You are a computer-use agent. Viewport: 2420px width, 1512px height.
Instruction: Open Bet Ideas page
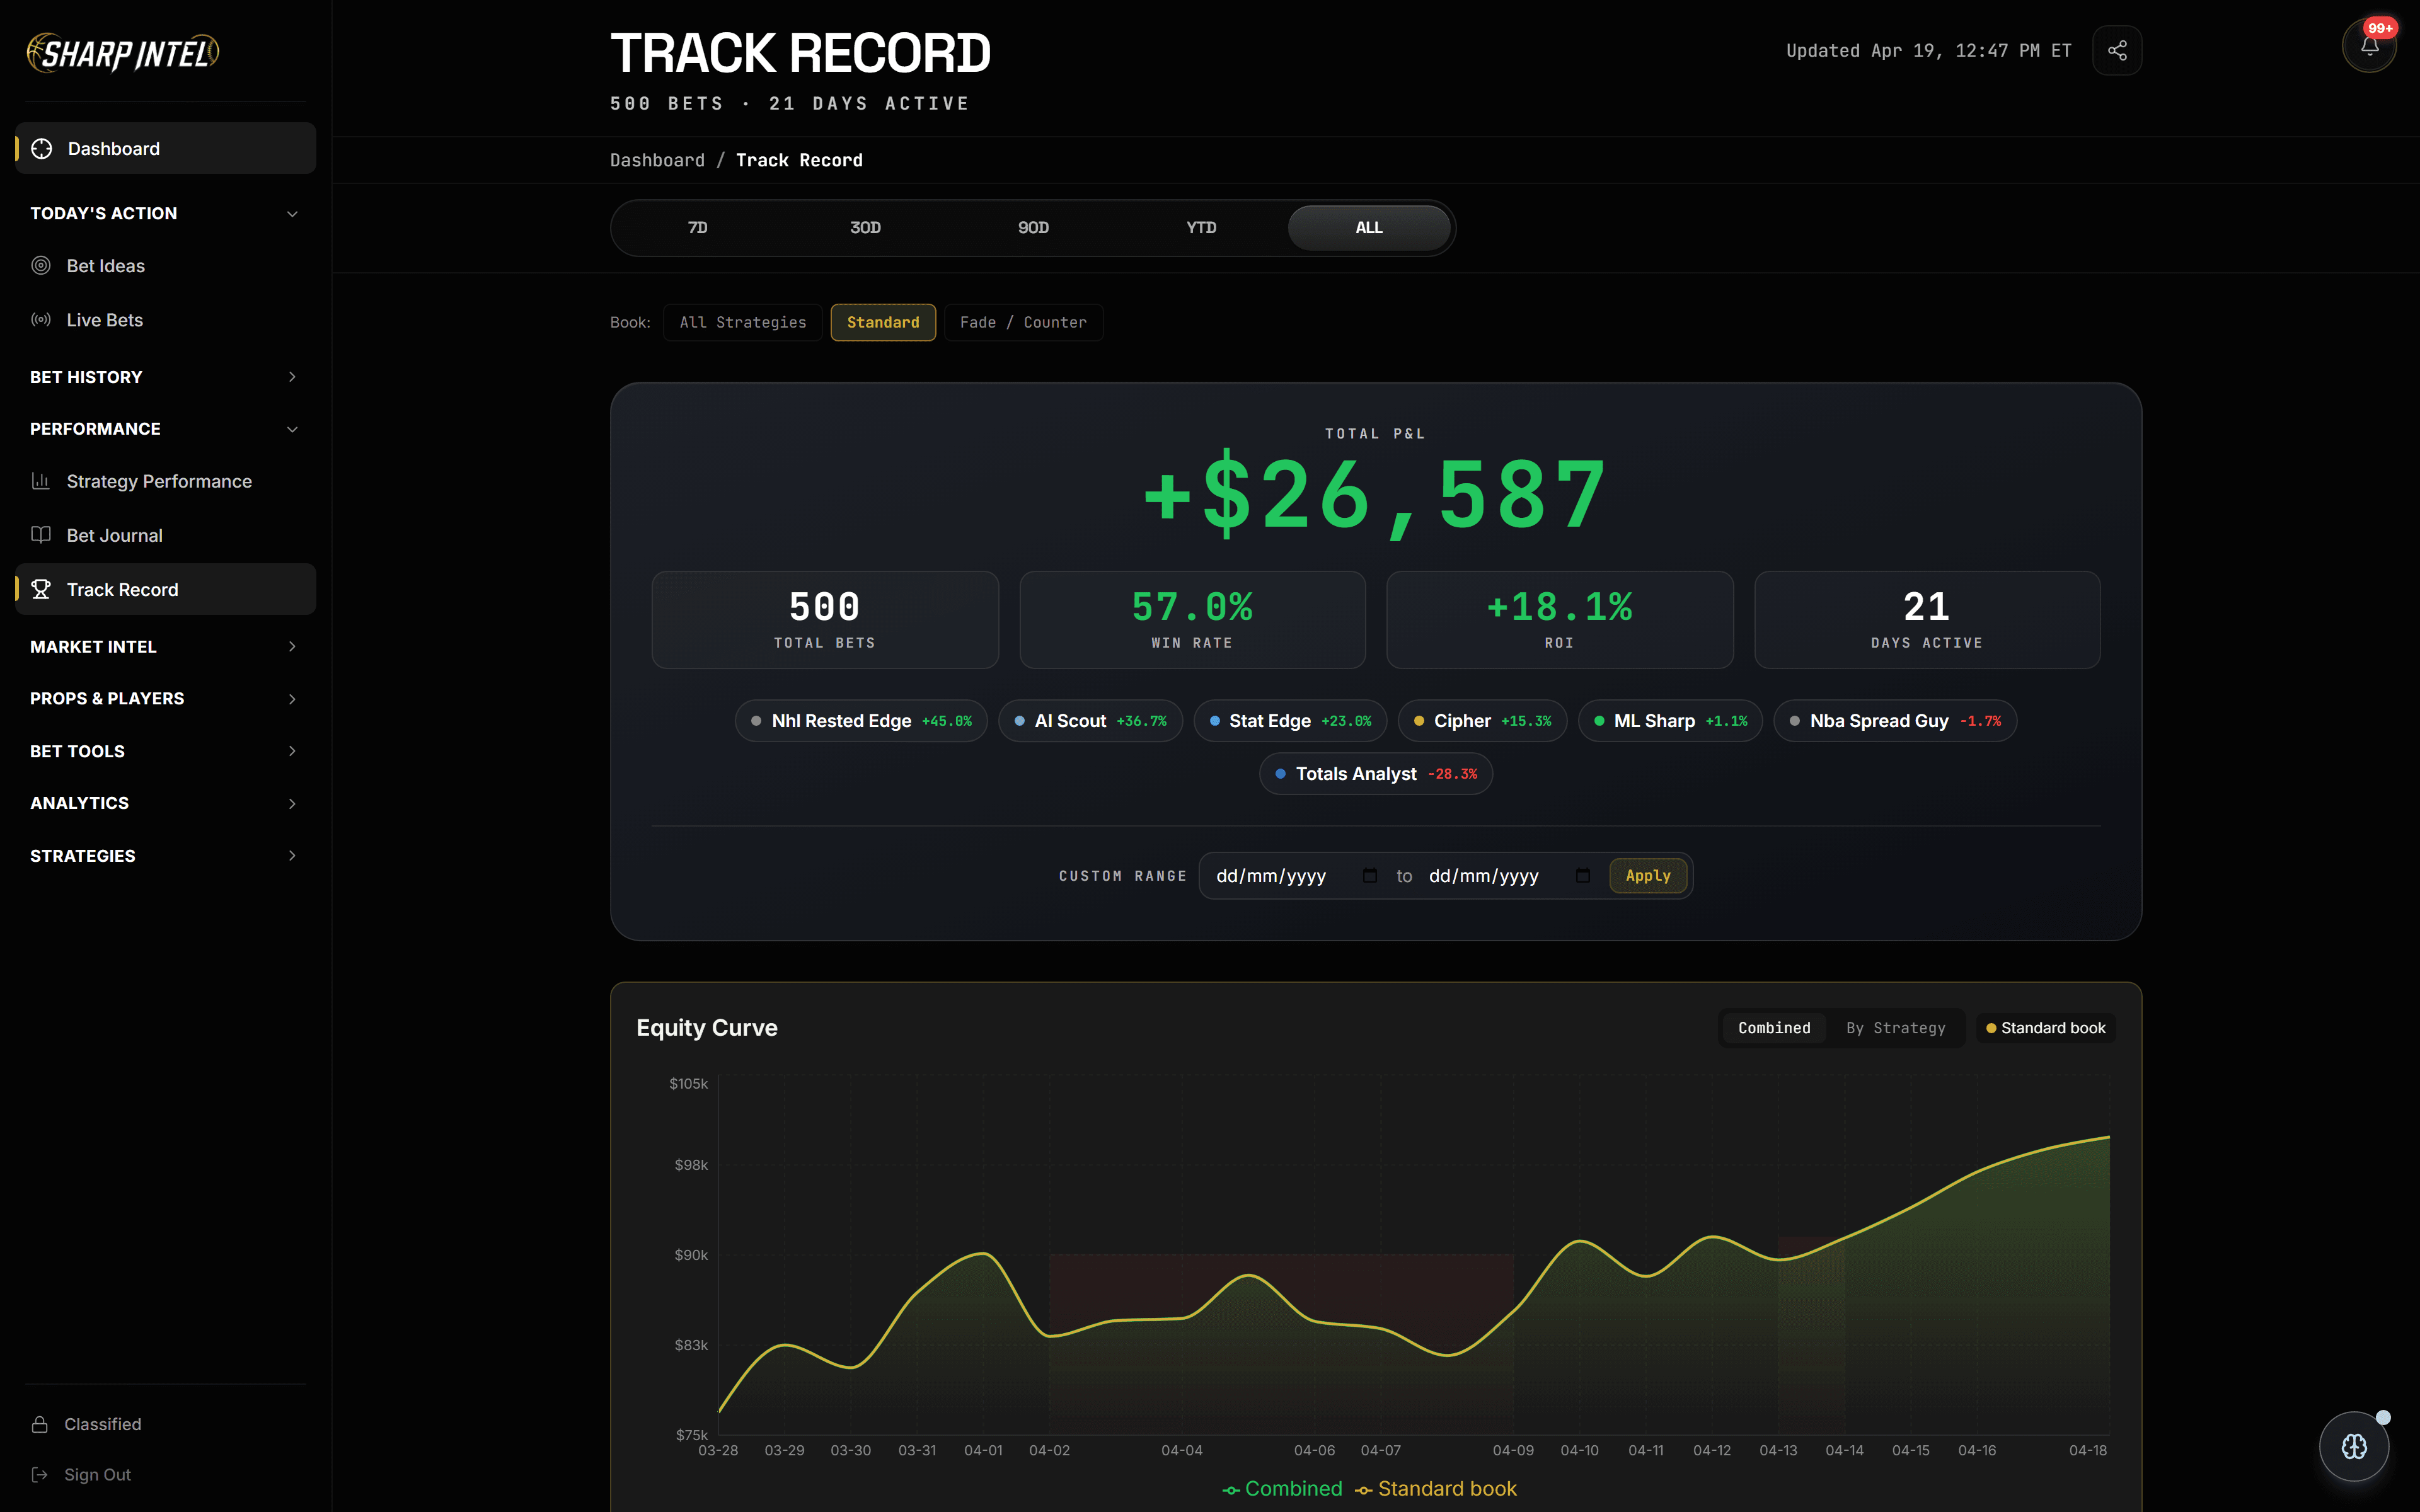165,266
